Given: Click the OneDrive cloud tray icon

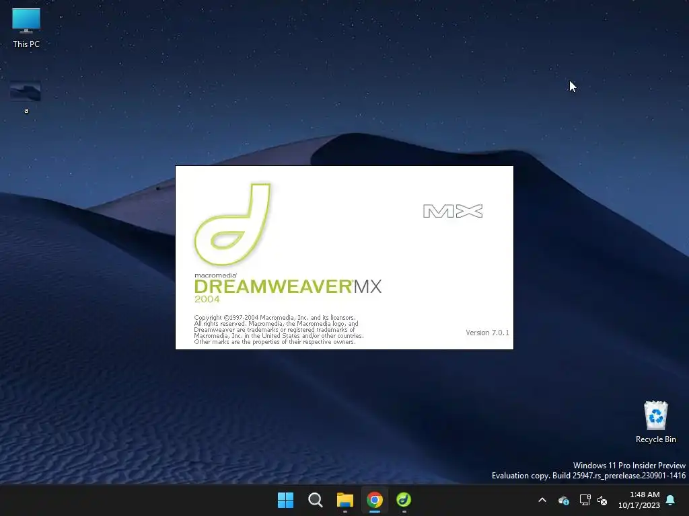Looking at the screenshot, I should point(563,500).
